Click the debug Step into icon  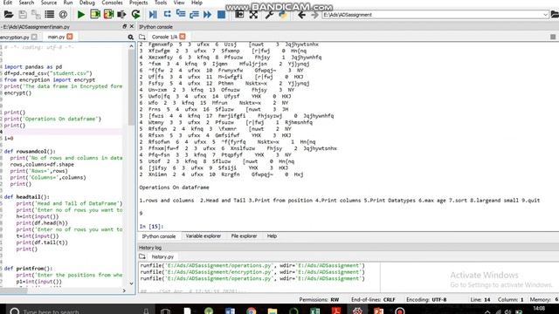click(x=181, y=15)
